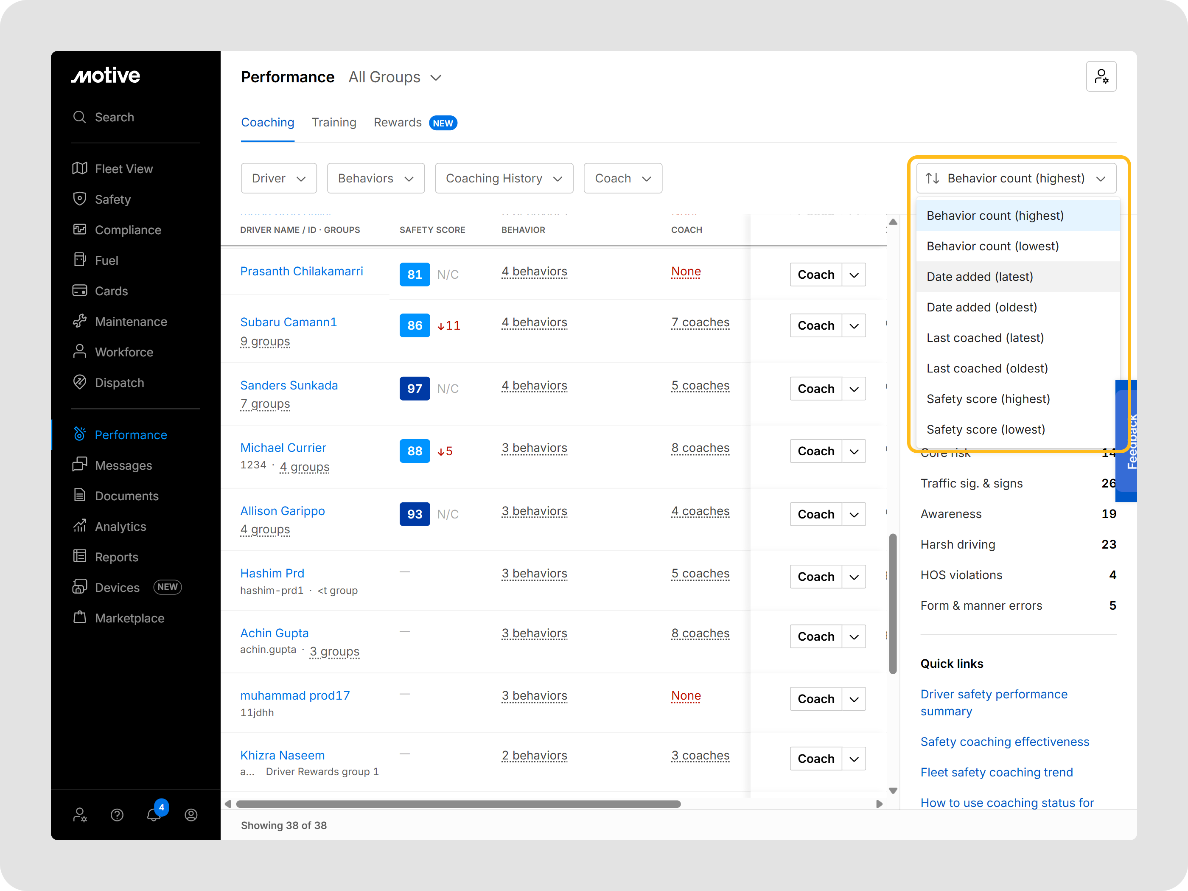Click the Safety shield icon
This screenshot has height=891, width=1188.
(x=79, y=199)
